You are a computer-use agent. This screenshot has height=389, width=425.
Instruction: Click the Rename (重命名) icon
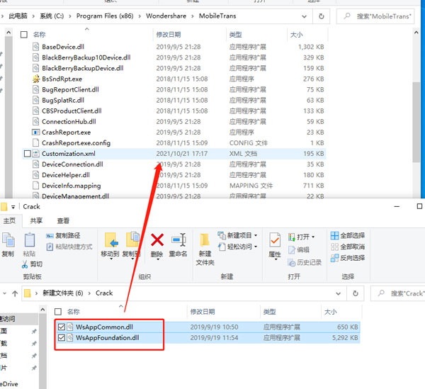point(178,240)
